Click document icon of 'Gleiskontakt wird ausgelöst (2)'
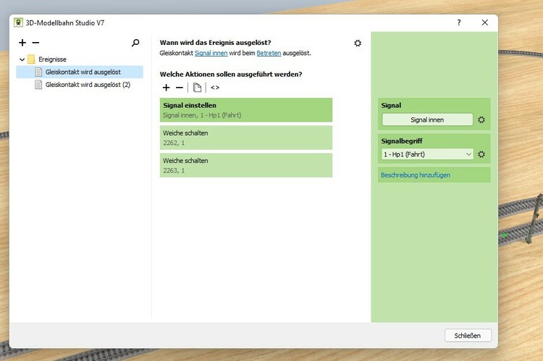Viewport: 543px width, 361px height. coord(38,85)
